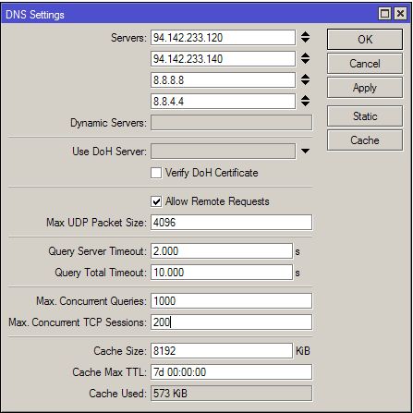Enable Verify DoH Certificate checkbox
This screenshot has height=413, width=413.
click(x=156, y=173)
